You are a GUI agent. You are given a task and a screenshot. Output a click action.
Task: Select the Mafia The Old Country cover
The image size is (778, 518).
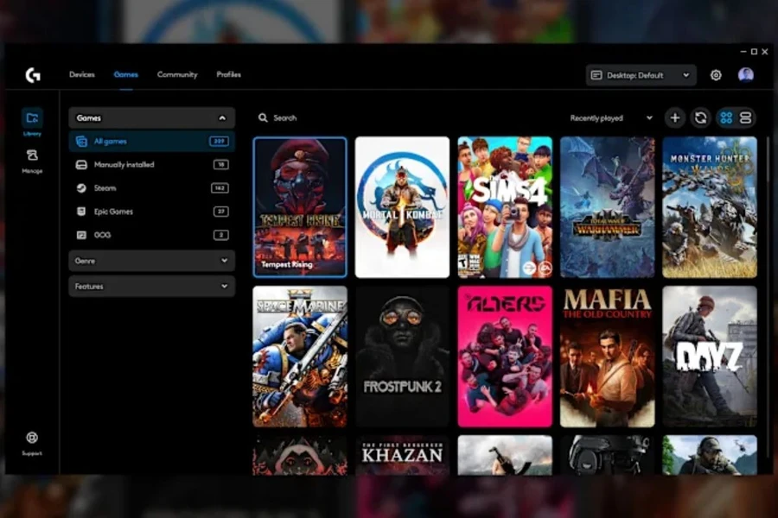(x=608, y=357)
